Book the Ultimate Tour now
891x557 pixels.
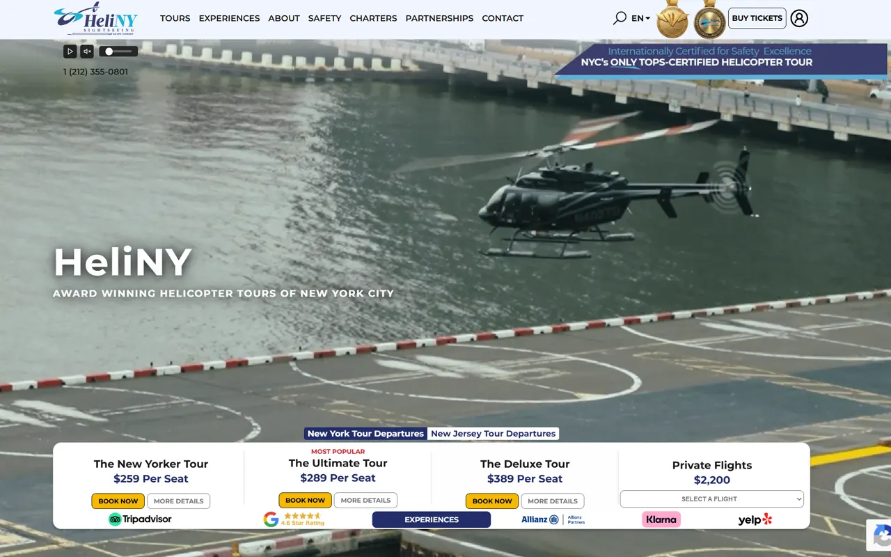click(305, 501)
